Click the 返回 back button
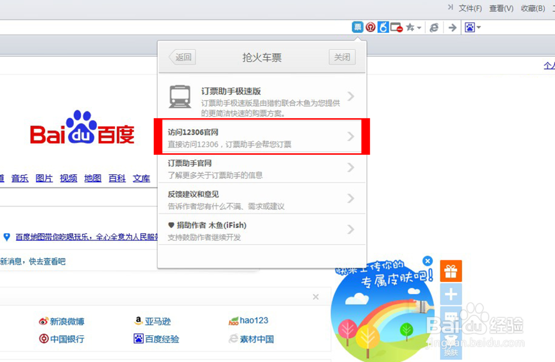The width and height of the screenshot is (555, 362). (182, 57)
